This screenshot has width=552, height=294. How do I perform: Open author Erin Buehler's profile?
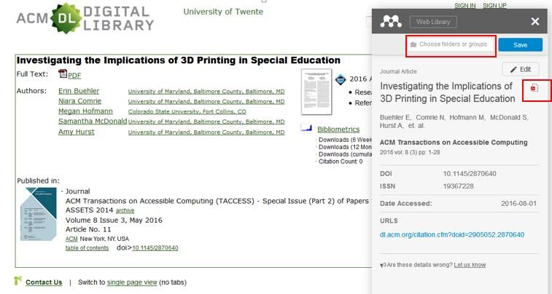[79, 91]
